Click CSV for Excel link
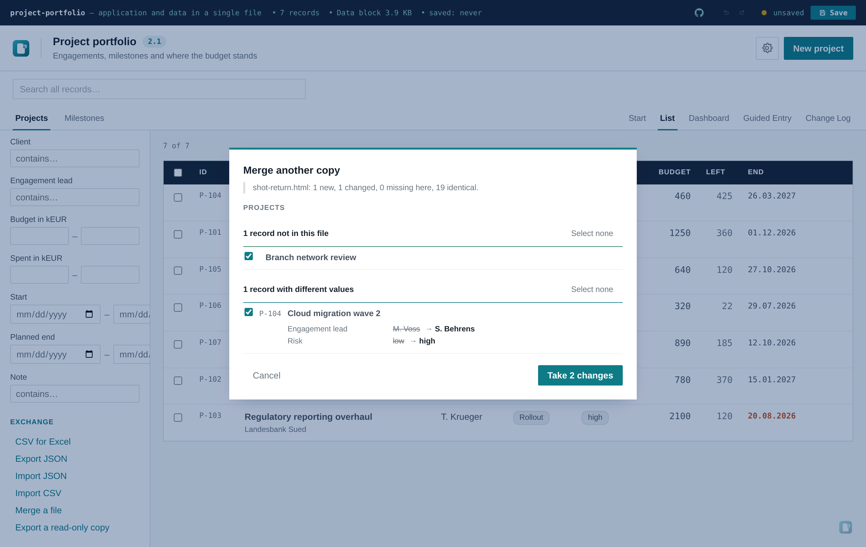This screenshot has width=866, height=547. coord(43,441)
